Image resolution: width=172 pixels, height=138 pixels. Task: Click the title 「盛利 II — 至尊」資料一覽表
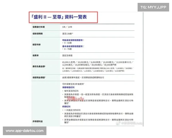(59, 17)
